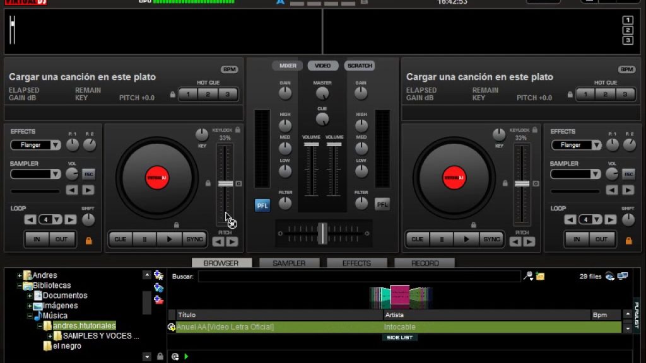Pause the left deck

click(x=144, y=239)
